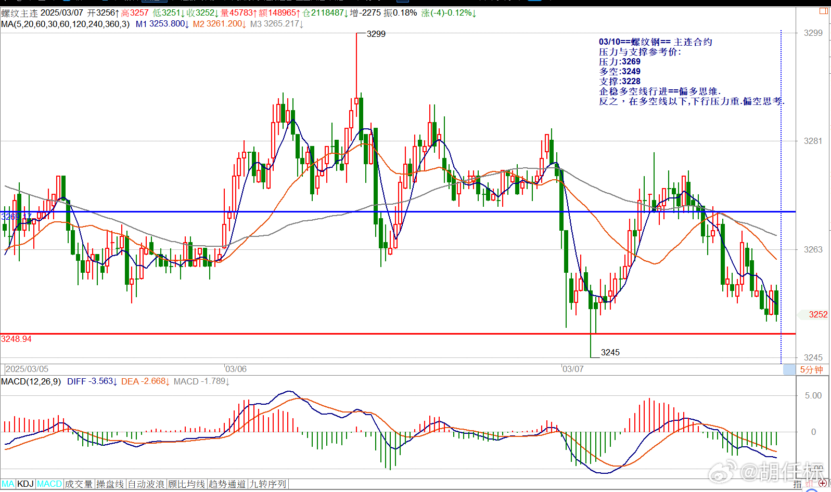Click the 3299 high price label on chart

(x=376, y=34)
